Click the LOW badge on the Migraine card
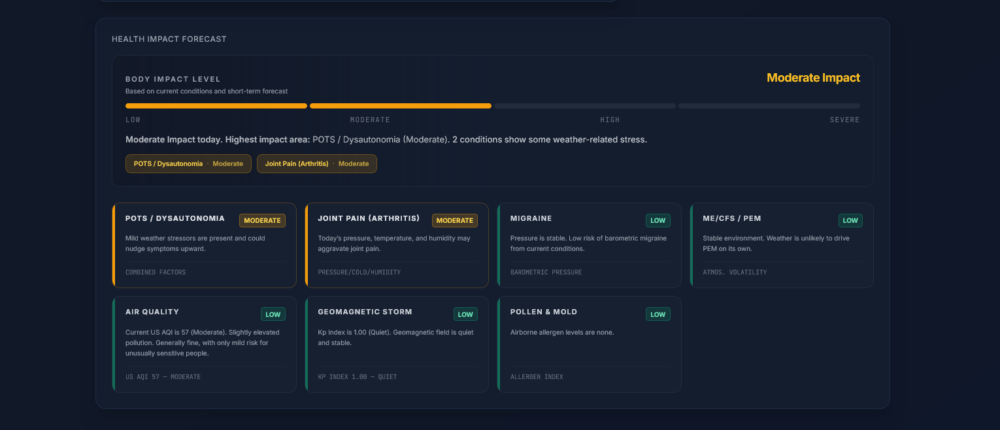Screen dimensions: 1000x430 pos(658,221)
